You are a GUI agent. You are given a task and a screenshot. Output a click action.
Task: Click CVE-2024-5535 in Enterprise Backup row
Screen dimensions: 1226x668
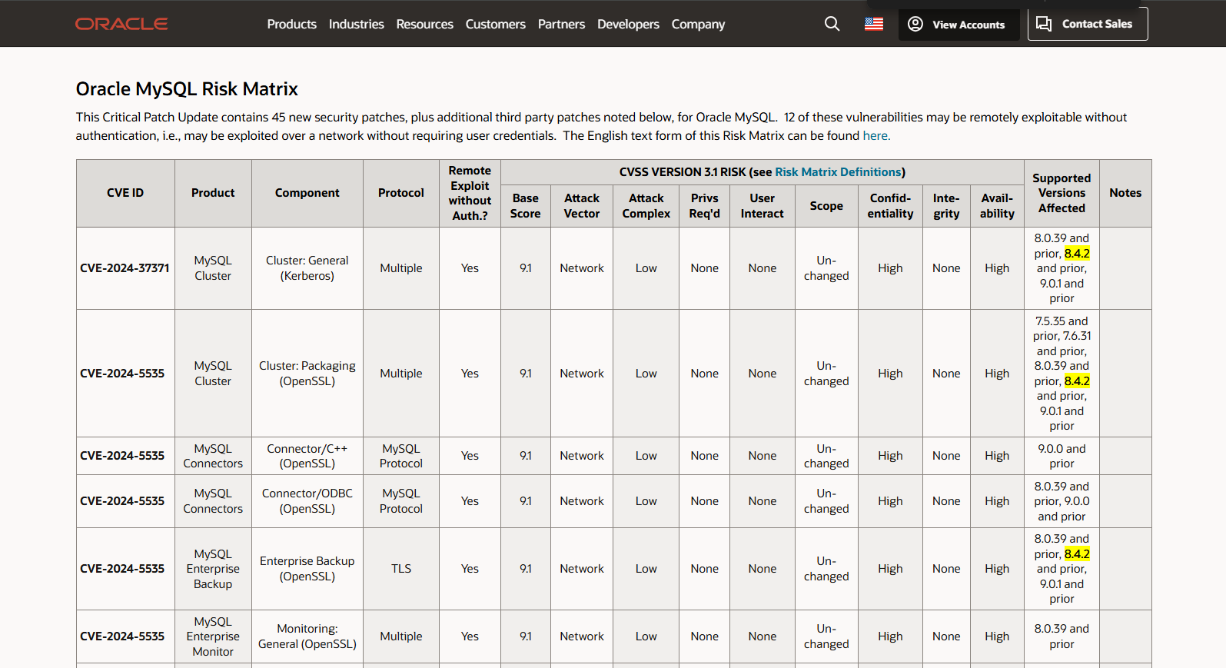pyautogui.click(x=125, y=569)
